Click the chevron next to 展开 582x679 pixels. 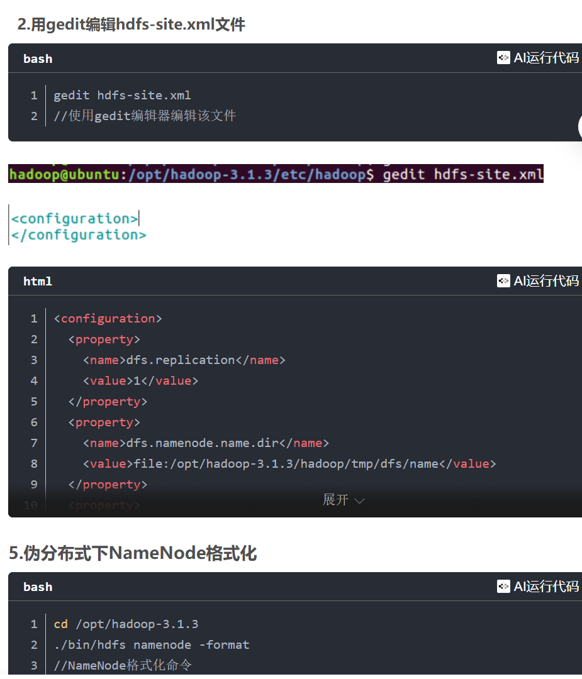click(x=359, y=501)
